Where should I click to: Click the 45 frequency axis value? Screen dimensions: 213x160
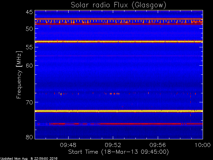(x=29, y=12)
